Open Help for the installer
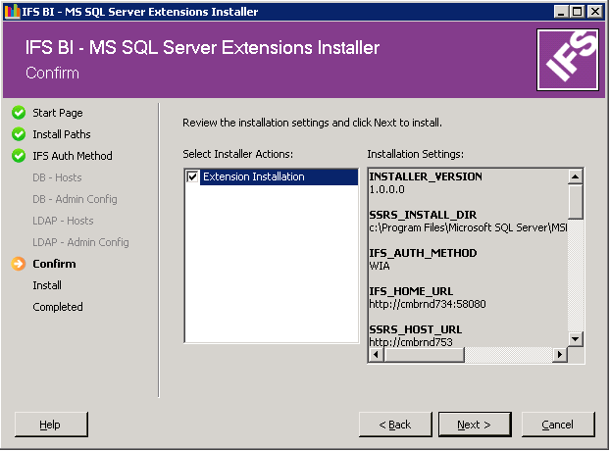 (x=50, y=425)
